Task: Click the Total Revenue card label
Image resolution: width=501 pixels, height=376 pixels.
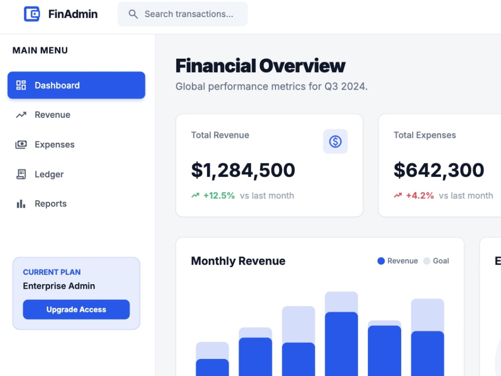Action: tap(220, 135)
